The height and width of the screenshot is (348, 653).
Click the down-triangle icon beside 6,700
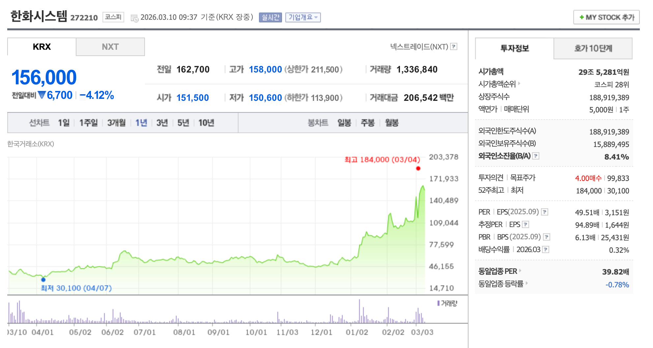[42, 95]
